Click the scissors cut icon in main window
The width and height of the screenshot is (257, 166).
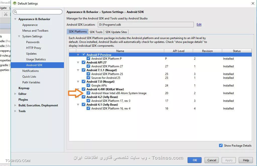6,14
